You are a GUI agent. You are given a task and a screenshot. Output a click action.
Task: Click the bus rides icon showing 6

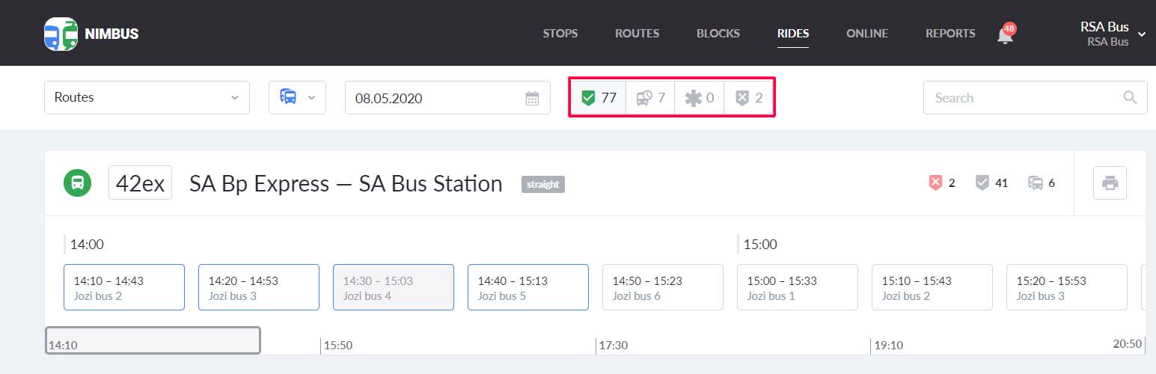coord(1036,183)
